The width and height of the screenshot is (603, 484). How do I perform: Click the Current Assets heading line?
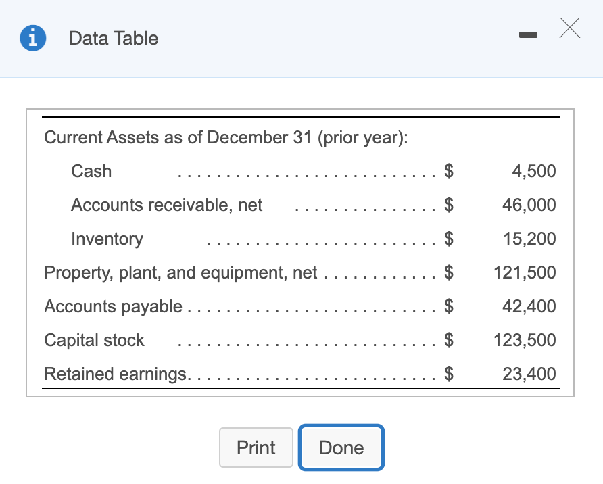(x=226, y=138)
